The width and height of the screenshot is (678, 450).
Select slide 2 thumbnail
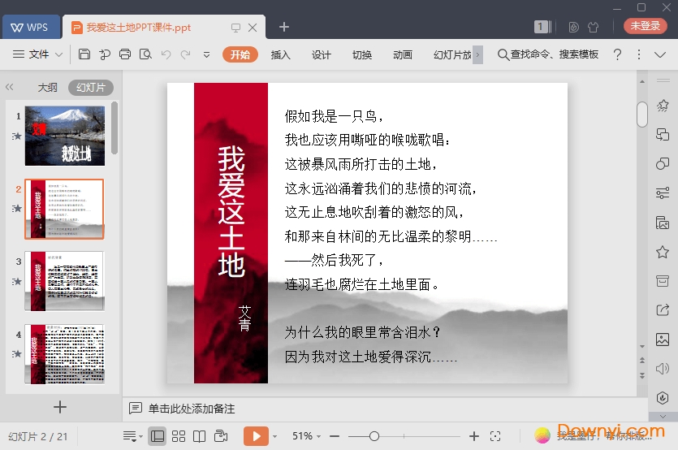pyautogui.click(x=64, y=209)
